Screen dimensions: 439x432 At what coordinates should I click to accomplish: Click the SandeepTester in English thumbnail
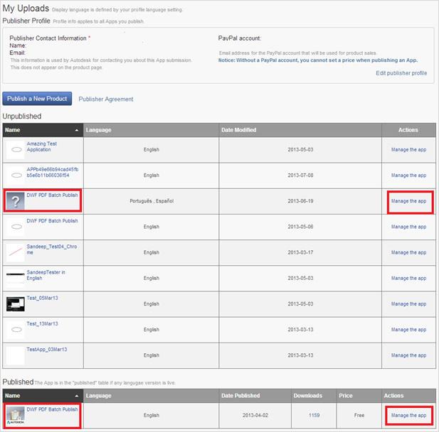tap(16, 279)
